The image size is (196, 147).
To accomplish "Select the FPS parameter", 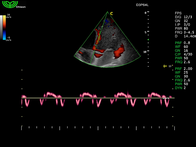I will (x=178, y=13).
